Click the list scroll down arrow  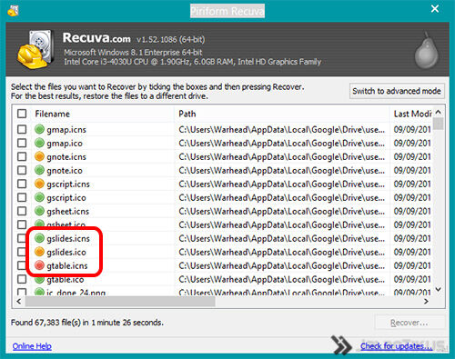[439, 290]
